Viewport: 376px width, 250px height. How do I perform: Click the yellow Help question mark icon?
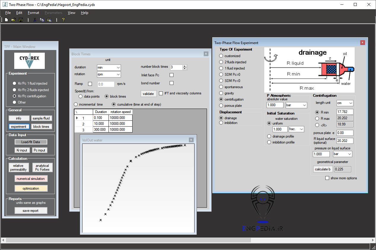63,20
